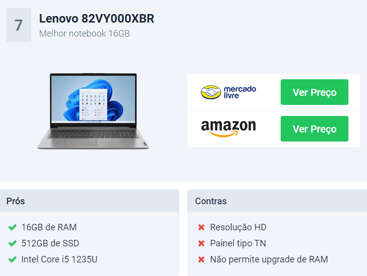The height and width of the screenshot is (276, 367).
Task: Click the number 7 ranking badge
Action: [19, 25]
